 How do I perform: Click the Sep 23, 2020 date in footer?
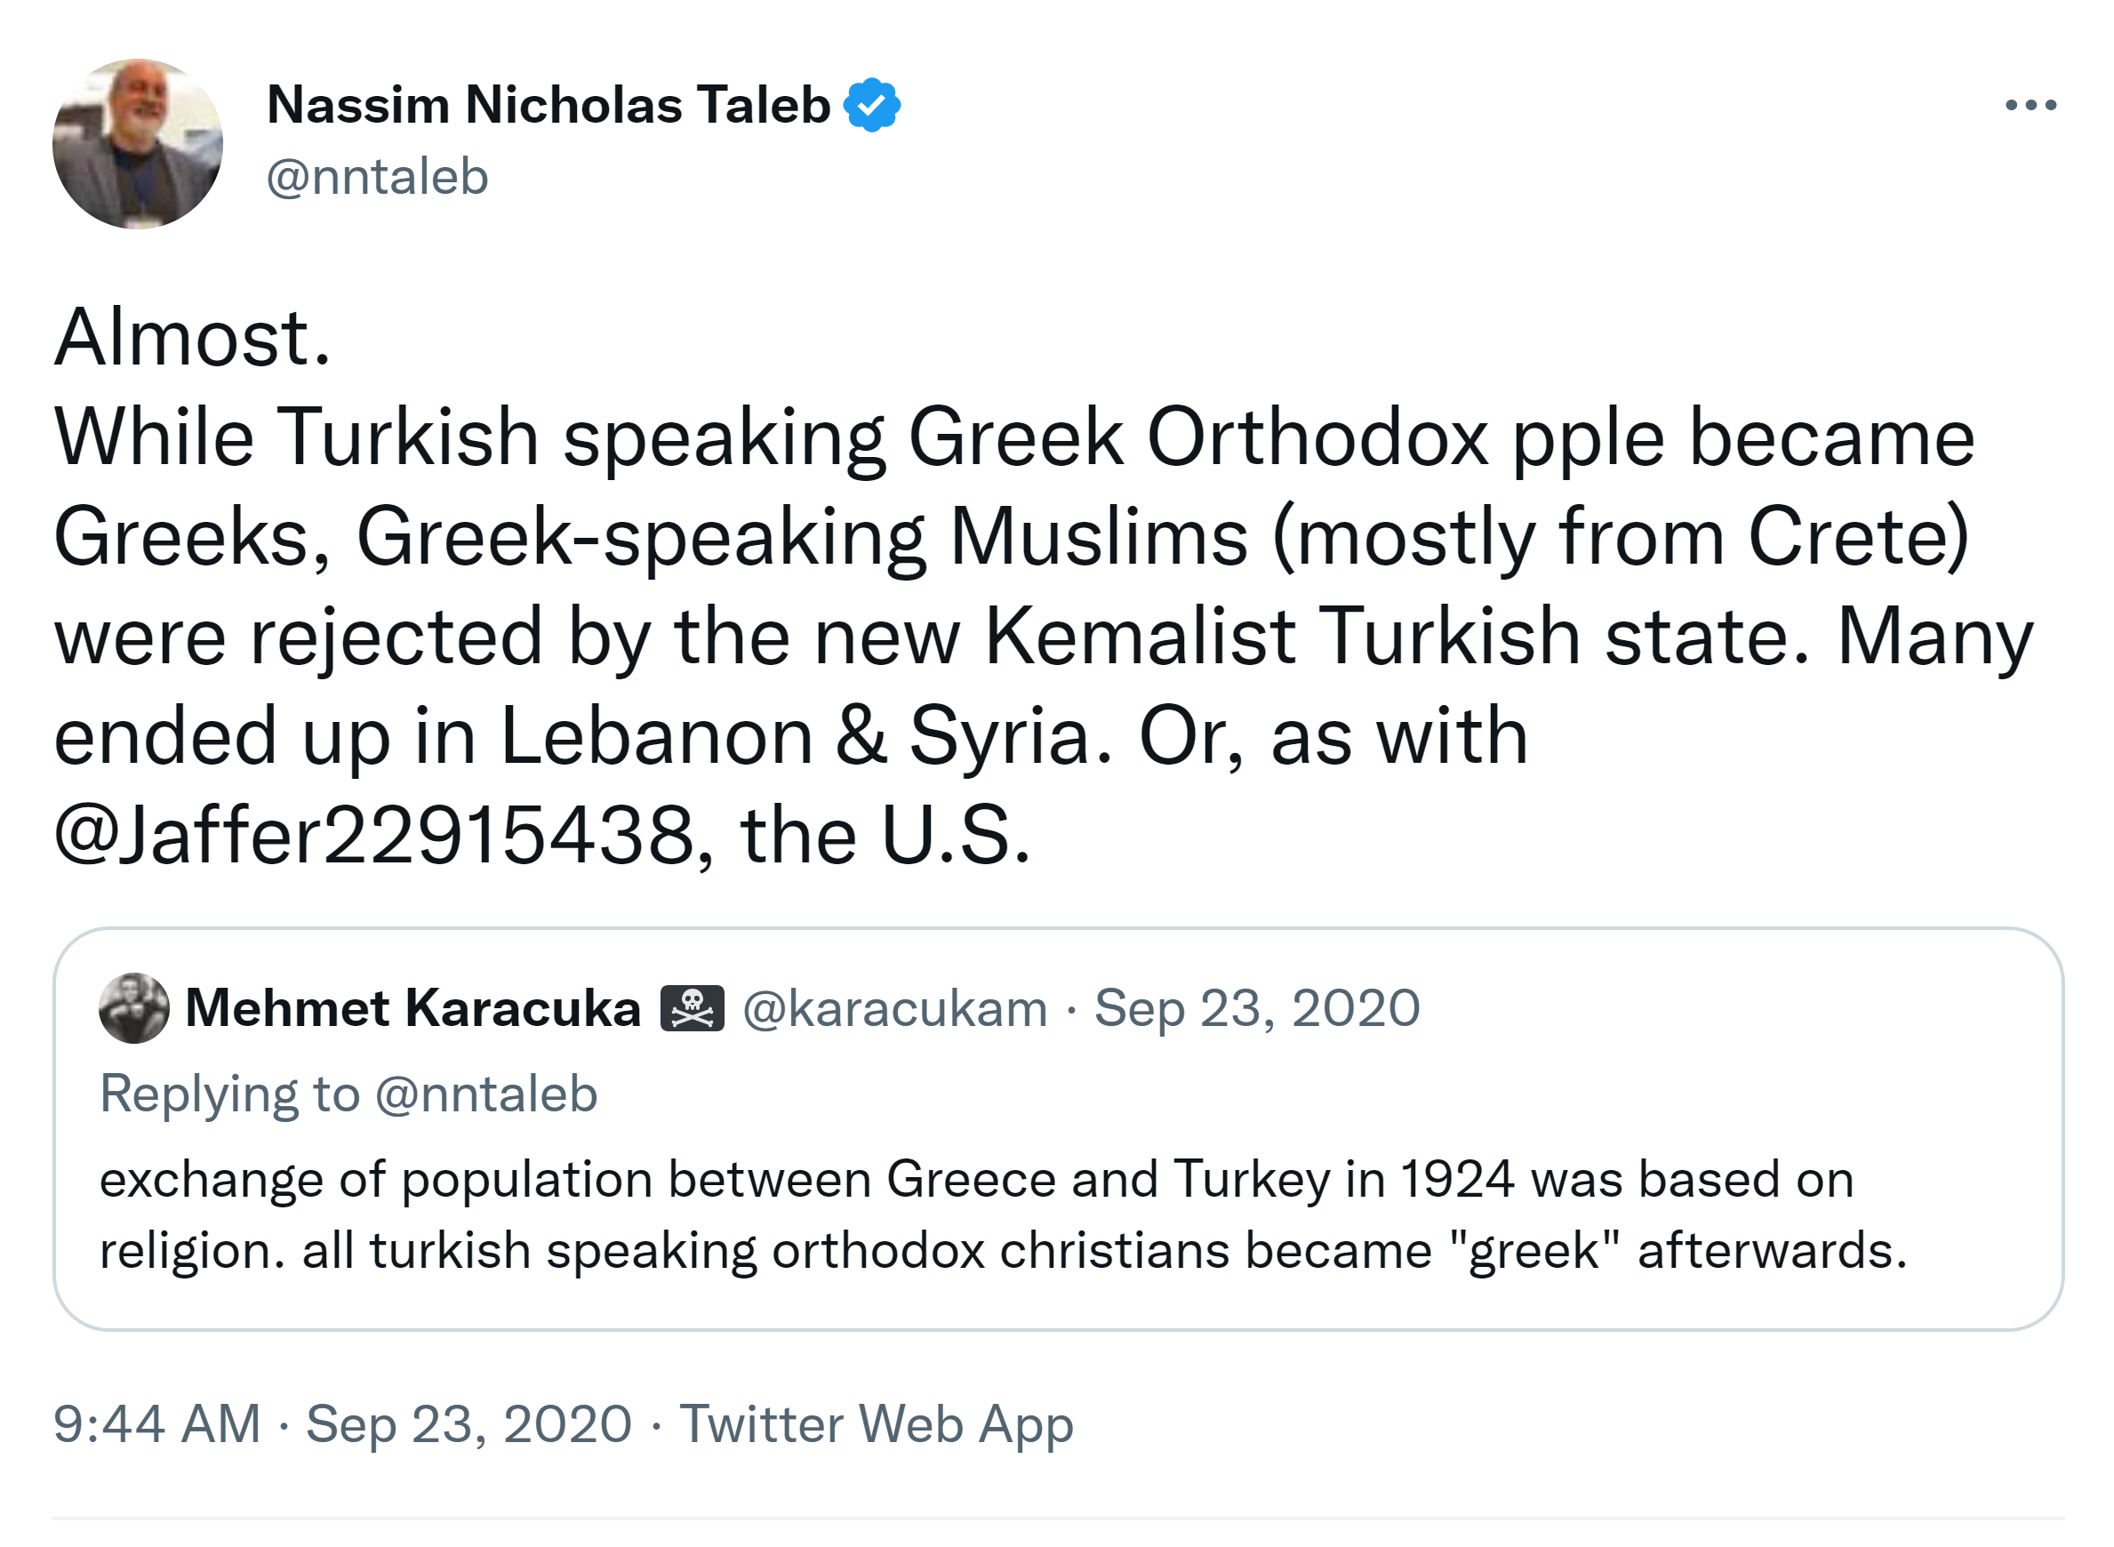click(468, 1424)
